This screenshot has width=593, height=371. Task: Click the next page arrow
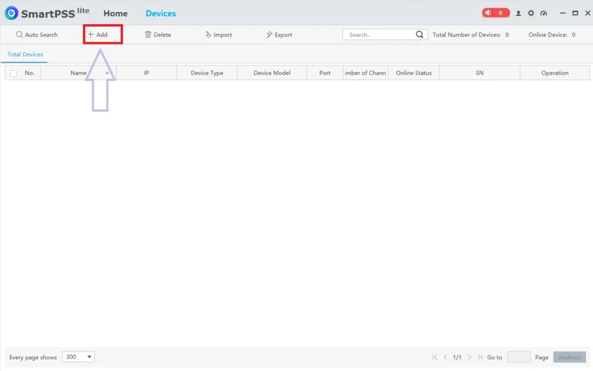(469, 357)
